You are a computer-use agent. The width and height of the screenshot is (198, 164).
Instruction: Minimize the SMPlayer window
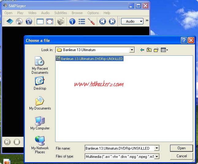coord(131,6)
